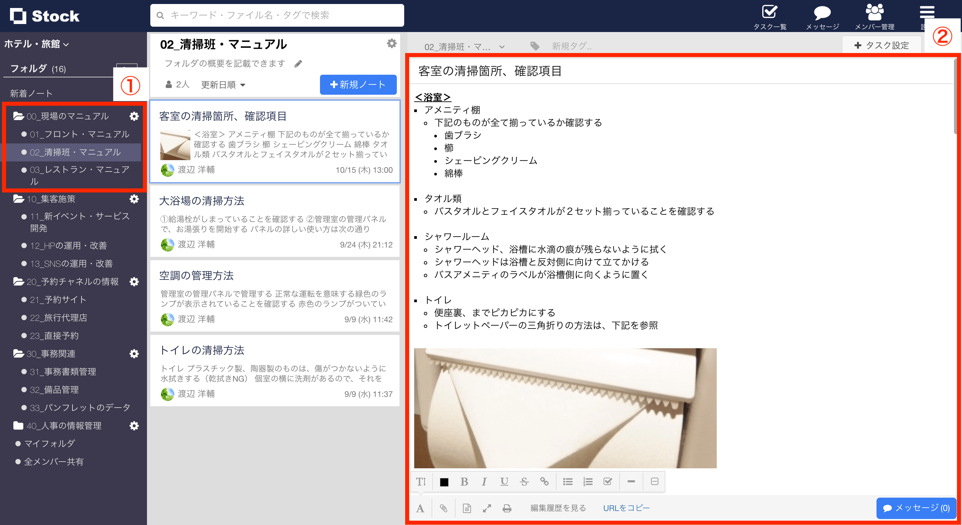
Task: Collapse the 20_予約チャネルの情報 folder
Action: (19, 282)
